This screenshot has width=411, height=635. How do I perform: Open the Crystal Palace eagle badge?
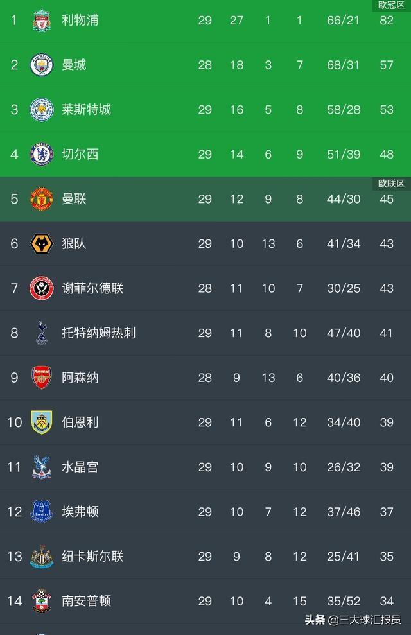click(42, 467)
